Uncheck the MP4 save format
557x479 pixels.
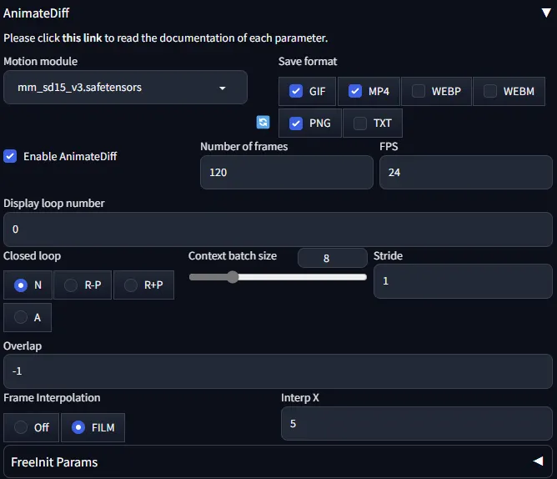click(355, 91)
